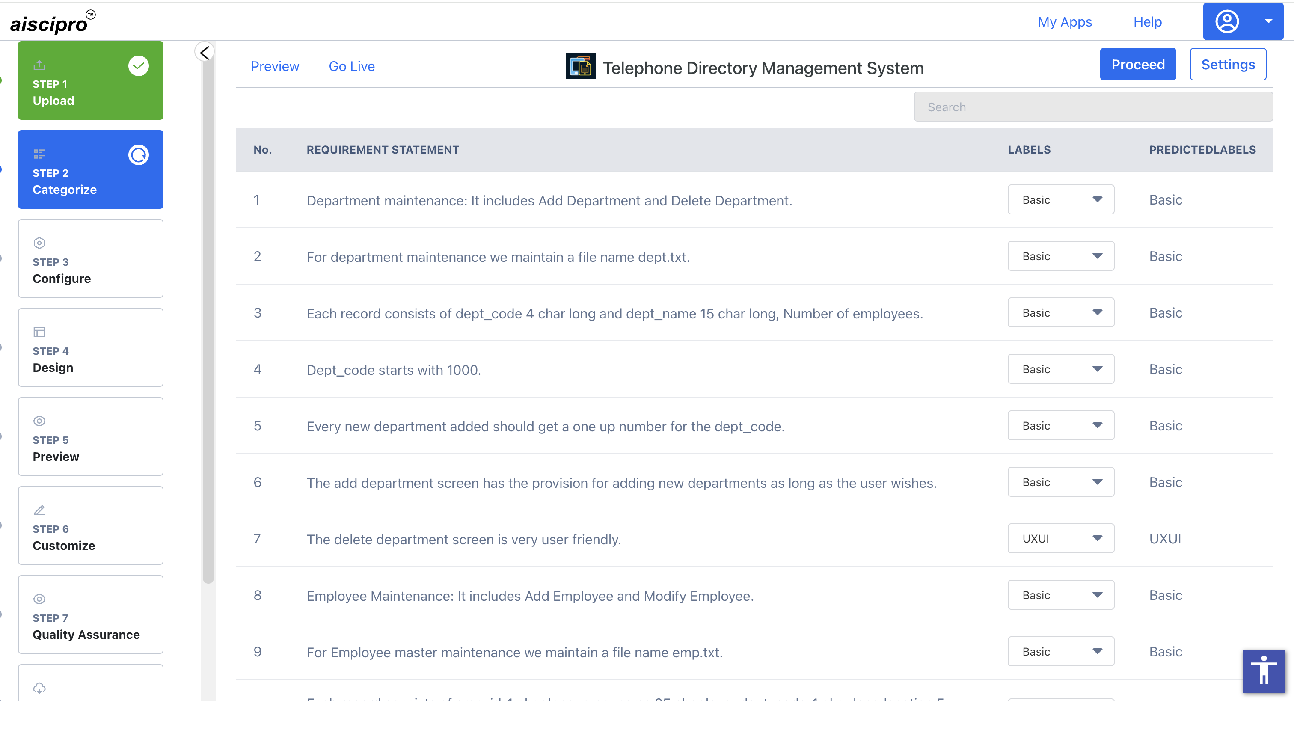Click the Preview link

(275, 66)
